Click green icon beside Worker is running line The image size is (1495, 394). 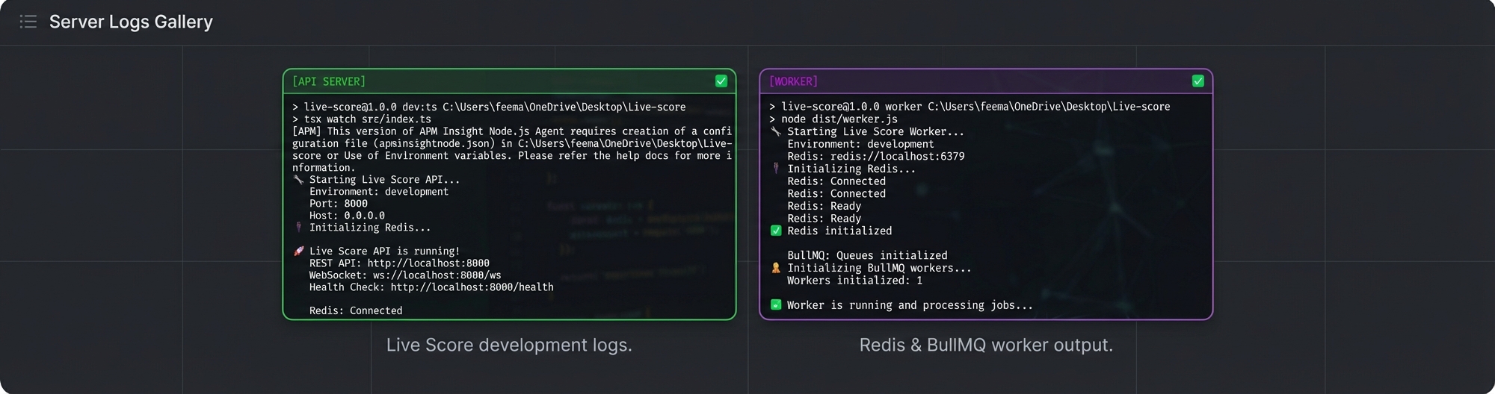775,305
